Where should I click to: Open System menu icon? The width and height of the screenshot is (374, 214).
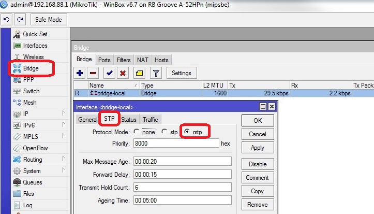click(x=17, y=171)
